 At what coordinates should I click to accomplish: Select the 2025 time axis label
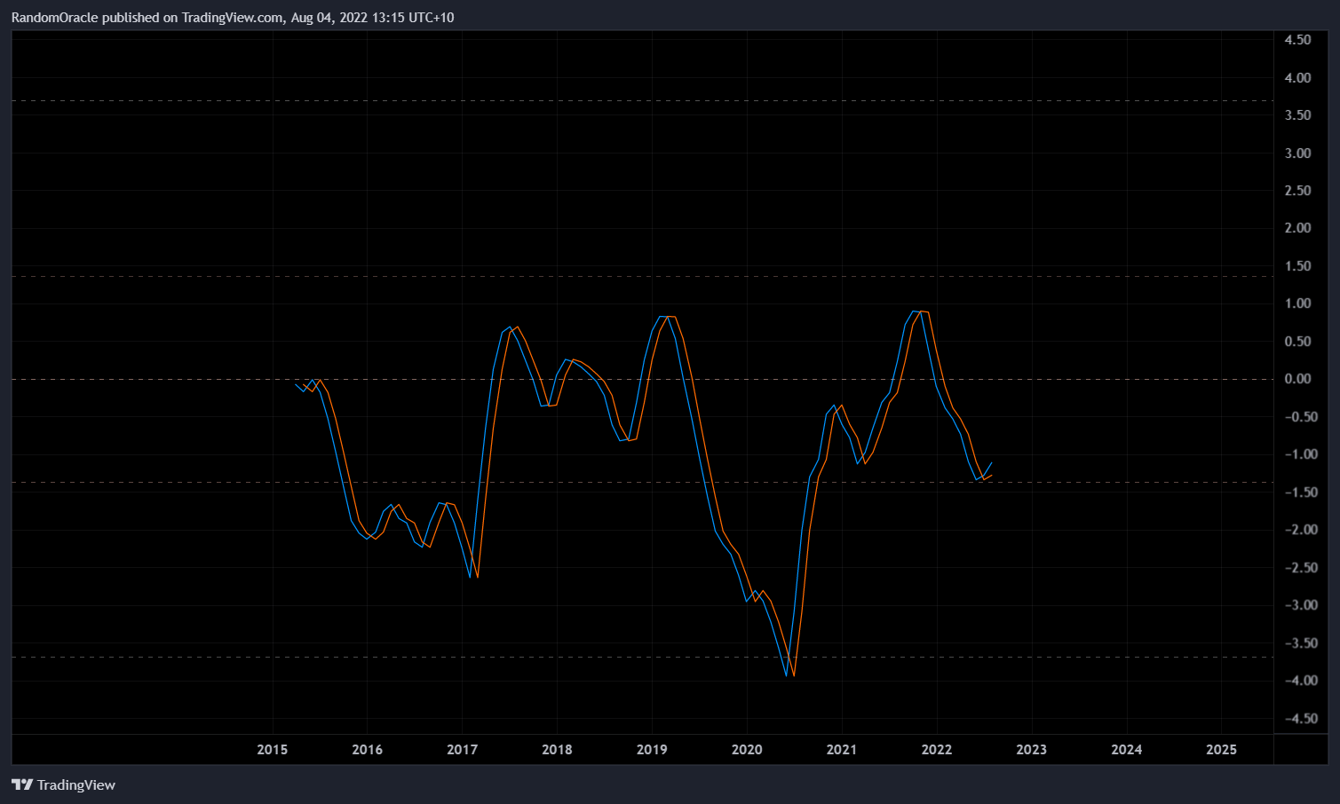1221,750
